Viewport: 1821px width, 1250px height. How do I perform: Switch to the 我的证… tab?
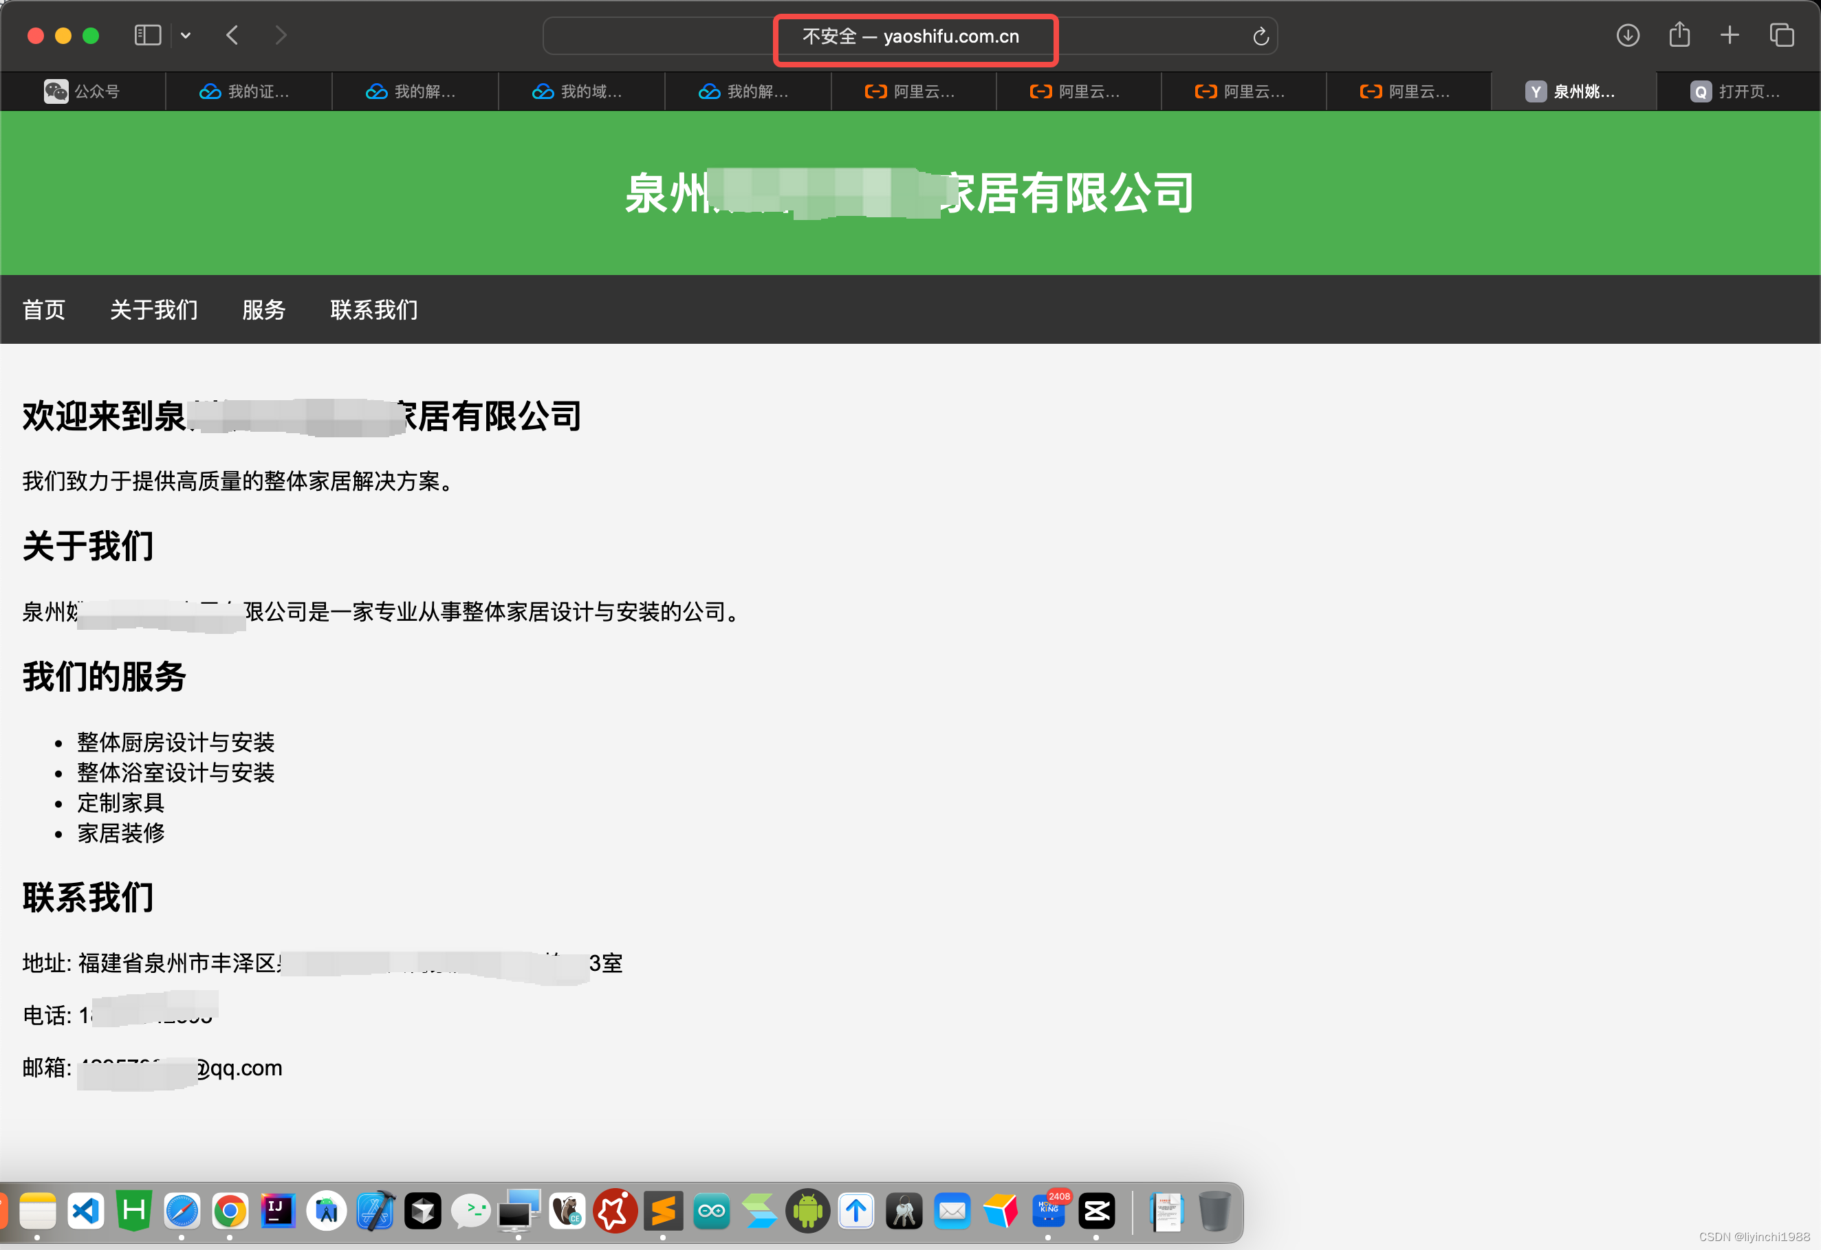point(248,91)
